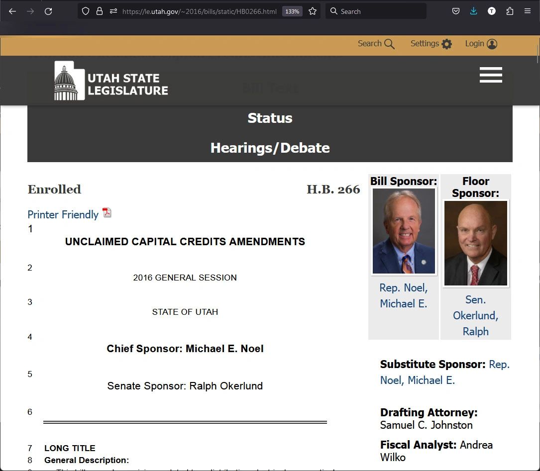Open the Firefox application menu
Image resolution: width=540 pixels, height=471 pixels.
click(x=528, y=11)
